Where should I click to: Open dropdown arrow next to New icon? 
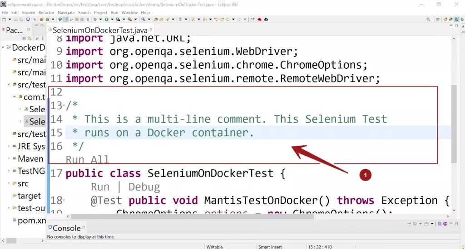pos(10,19)
